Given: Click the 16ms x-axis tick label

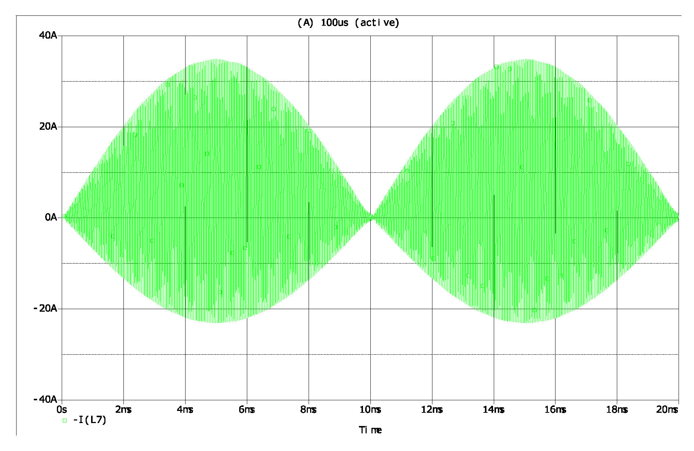Looking at the screenshot, I should click(x=555, y=409).
